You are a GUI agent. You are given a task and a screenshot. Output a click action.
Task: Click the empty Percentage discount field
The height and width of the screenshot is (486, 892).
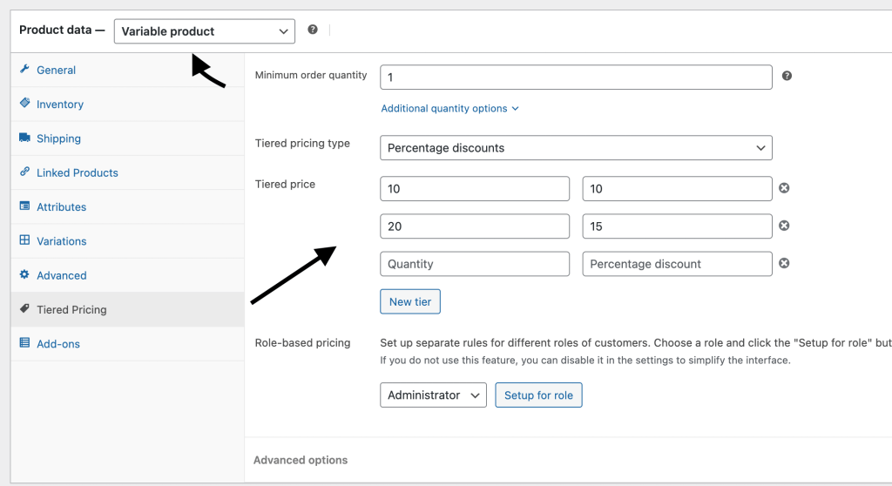[677, 264]
